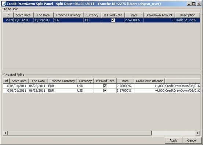Sort by Id column in To be split table
The image size is (203, 145).
8,15
